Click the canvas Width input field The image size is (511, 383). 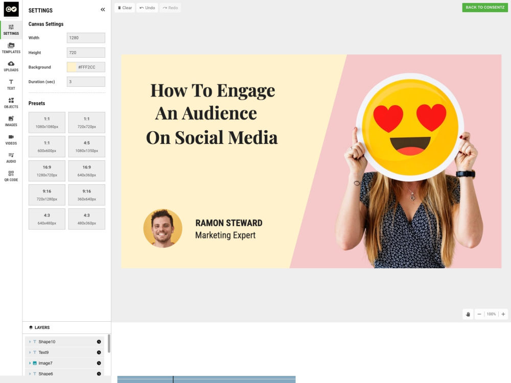[x=86, y=38]
